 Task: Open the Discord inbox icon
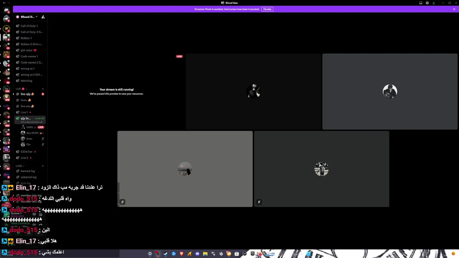(421, 3)
